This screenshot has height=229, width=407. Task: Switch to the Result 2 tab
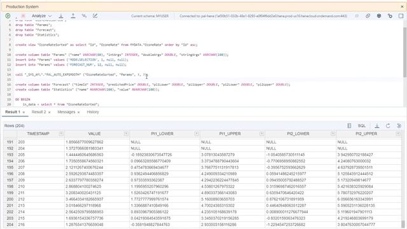click(x=39, y=112)
